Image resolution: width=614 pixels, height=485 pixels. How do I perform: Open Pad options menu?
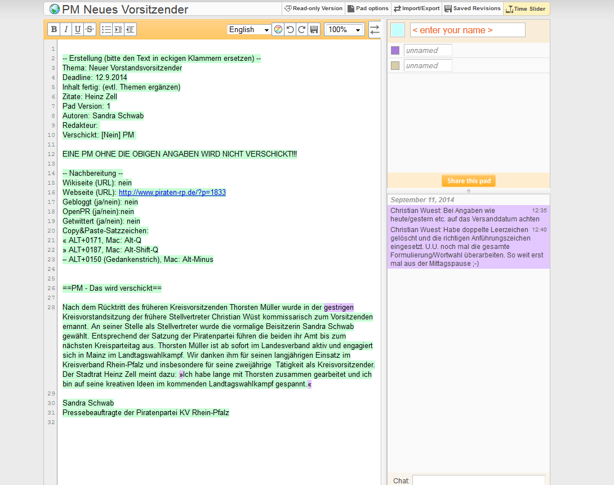368,8
